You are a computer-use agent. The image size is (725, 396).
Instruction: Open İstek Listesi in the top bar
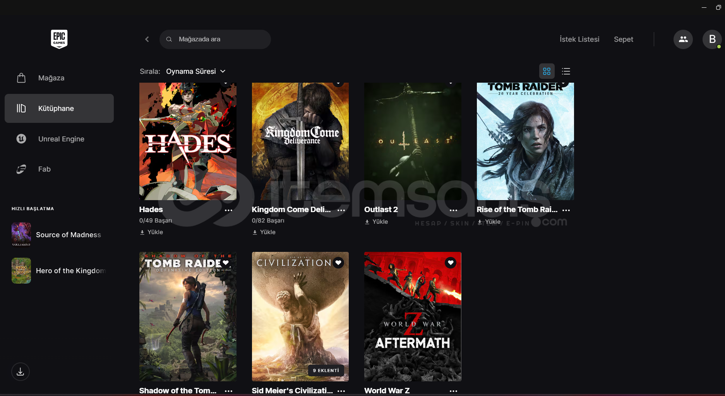[579, 39]
